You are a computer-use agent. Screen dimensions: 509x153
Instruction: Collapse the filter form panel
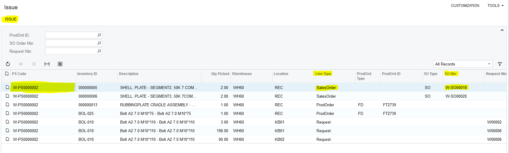pos(502,30)
